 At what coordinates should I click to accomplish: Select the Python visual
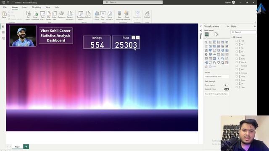223,59
